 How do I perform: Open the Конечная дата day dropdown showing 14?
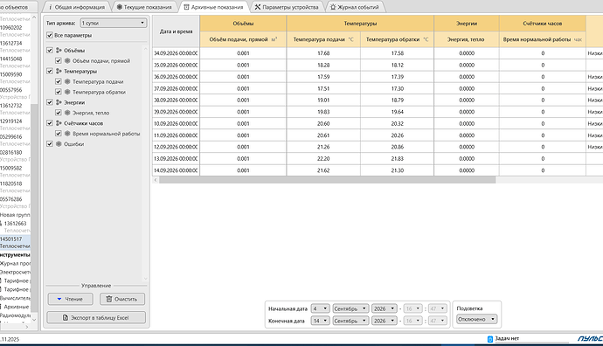[320, 321]
